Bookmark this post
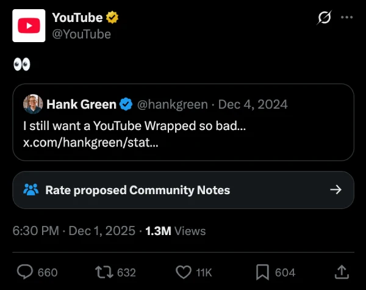366x290 pixels. click(x=263, y=272)
